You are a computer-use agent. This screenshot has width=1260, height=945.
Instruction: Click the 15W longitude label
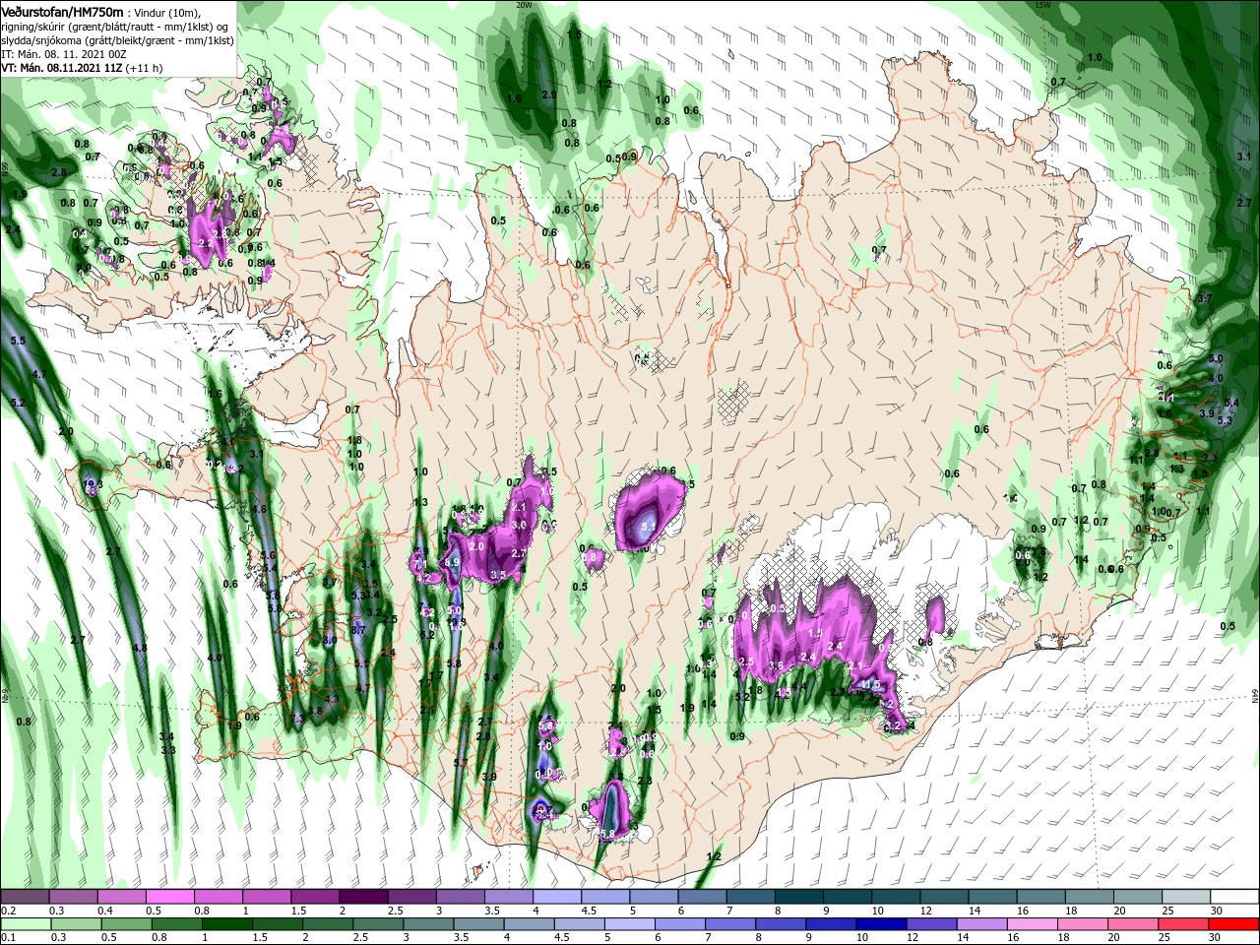[x=1042, y=5]
